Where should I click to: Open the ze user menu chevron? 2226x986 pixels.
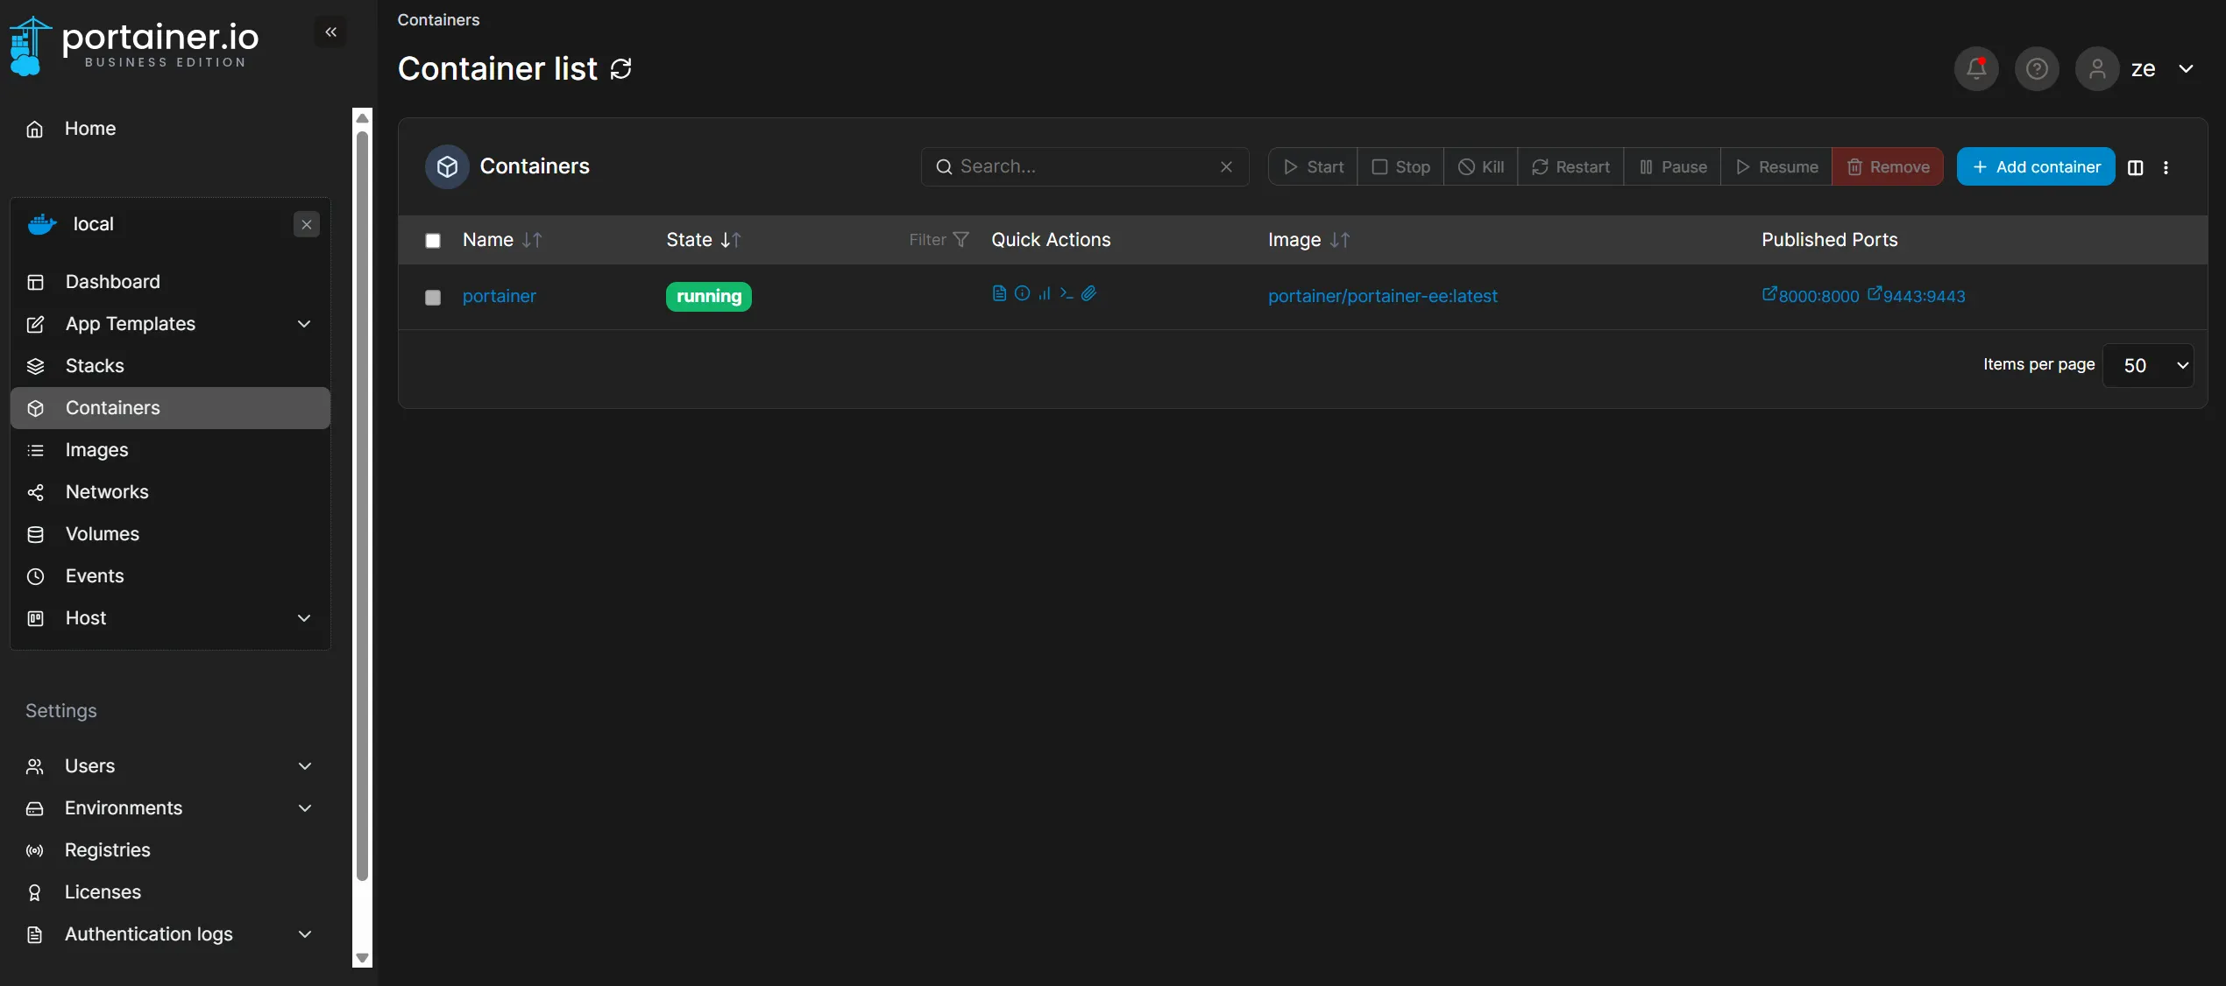click(2187, 68)
